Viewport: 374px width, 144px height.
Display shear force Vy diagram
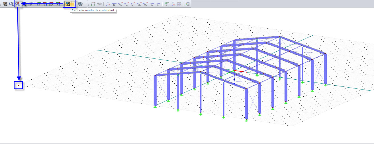pos(120,4)
